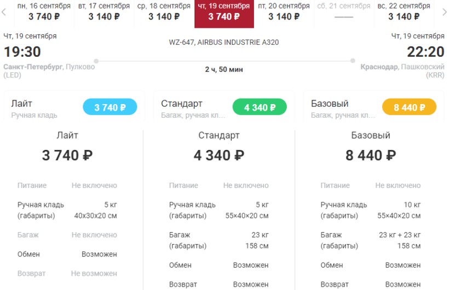The height and width of the screenshot is (290, 449).
Task: Click the blue 3 740 ₽ Lite button
Action: [110, 107]
